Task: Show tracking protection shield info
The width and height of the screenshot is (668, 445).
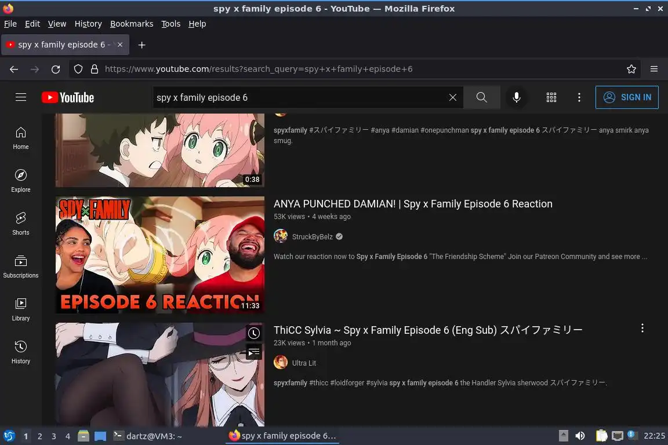Action: [78, 69]
